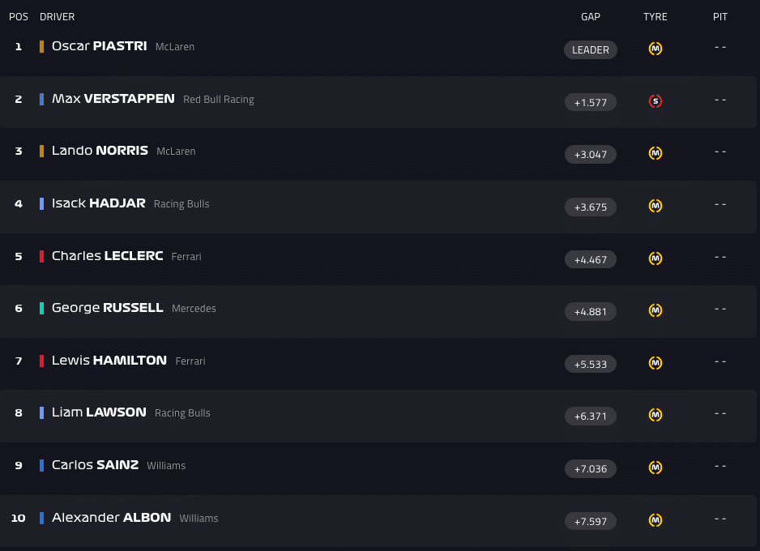Image resolution: width=760 pixels, height=551 pixels.
Task: Click Hadjar's medium tyre icon
Action: click(x=655, y=206)
